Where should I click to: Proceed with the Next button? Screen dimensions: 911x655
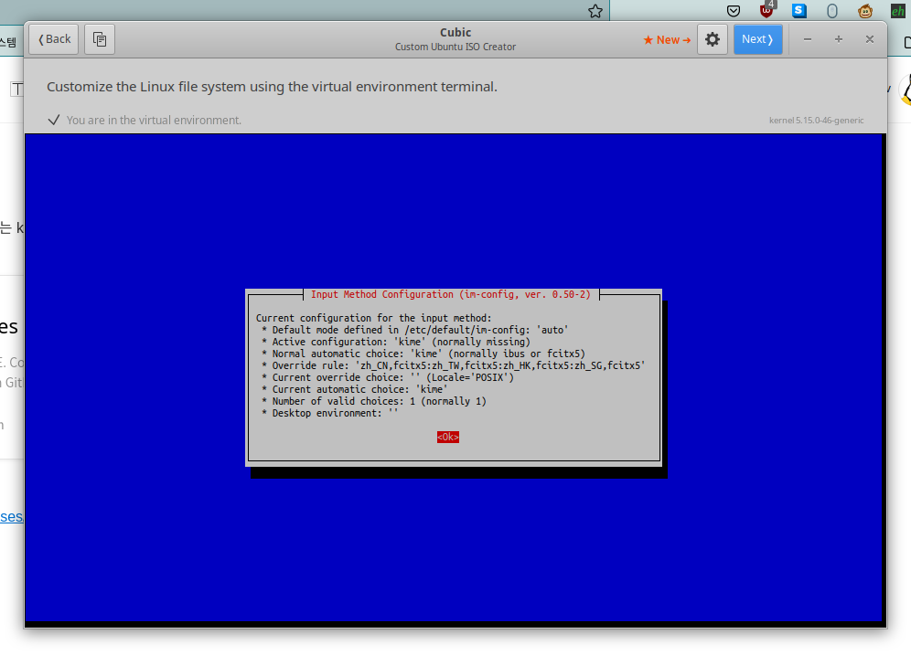point(757,39)
